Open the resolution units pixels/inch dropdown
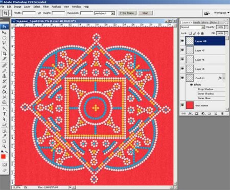This screenshot has width=230, height=190. pyautogui.click(x=104, y=13)
